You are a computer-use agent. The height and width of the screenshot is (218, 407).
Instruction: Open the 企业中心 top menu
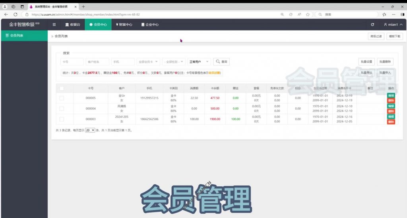(x=149, y=25)
